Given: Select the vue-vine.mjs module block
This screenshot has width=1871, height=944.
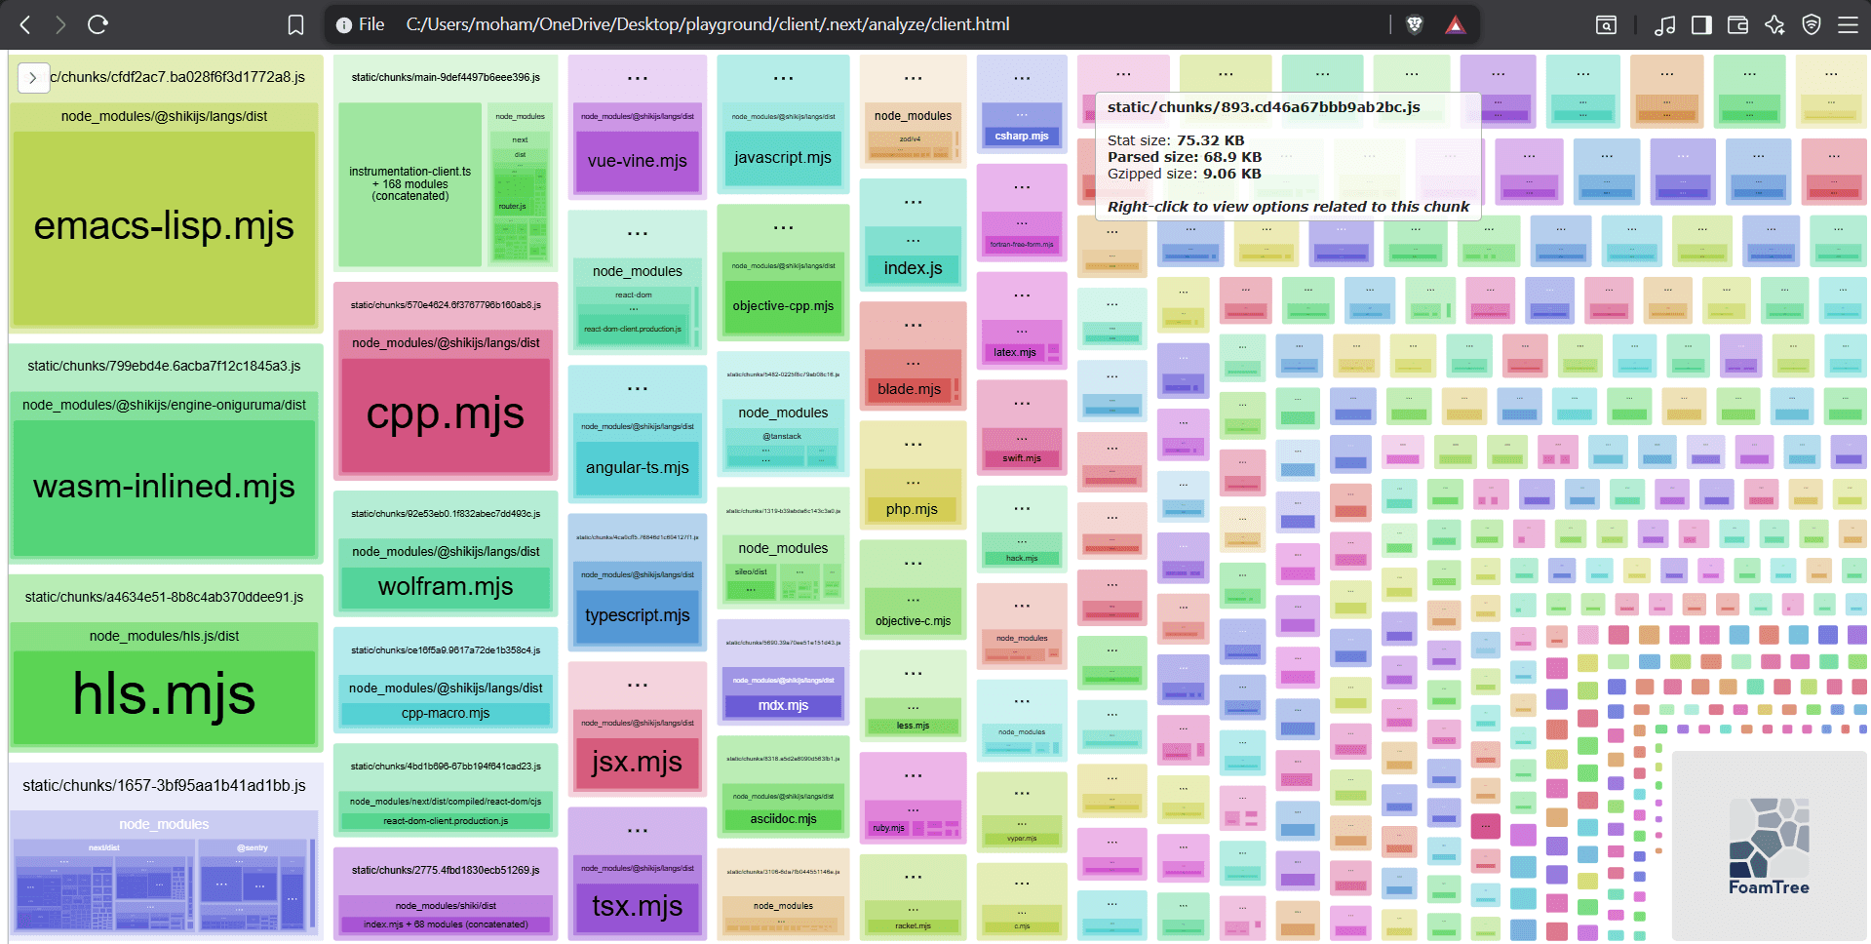Looking at the screenshot, I should (x=638, y=161).
